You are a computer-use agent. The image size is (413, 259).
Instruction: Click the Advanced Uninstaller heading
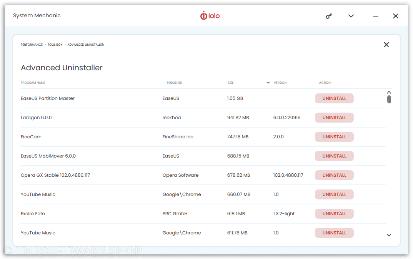[x=62, y=68]
